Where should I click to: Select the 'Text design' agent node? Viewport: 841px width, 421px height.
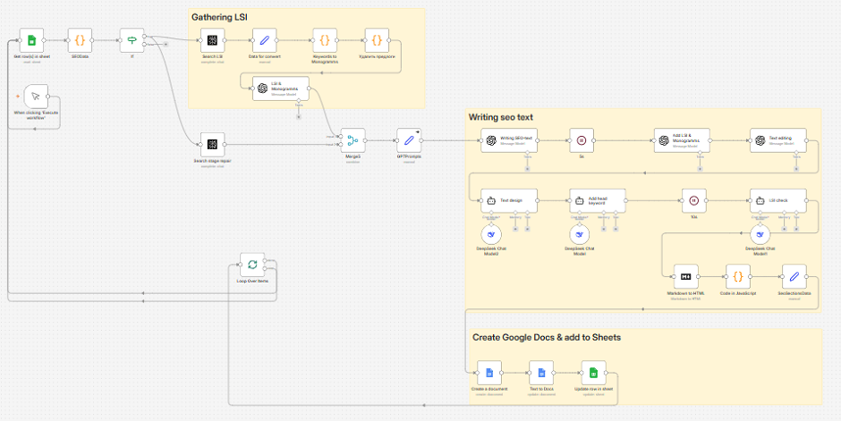505,200
